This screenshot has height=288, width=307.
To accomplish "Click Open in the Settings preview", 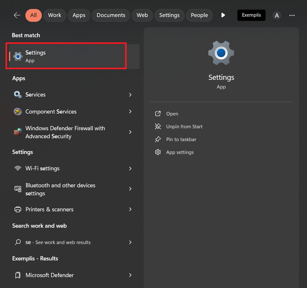I will (172, 114).
